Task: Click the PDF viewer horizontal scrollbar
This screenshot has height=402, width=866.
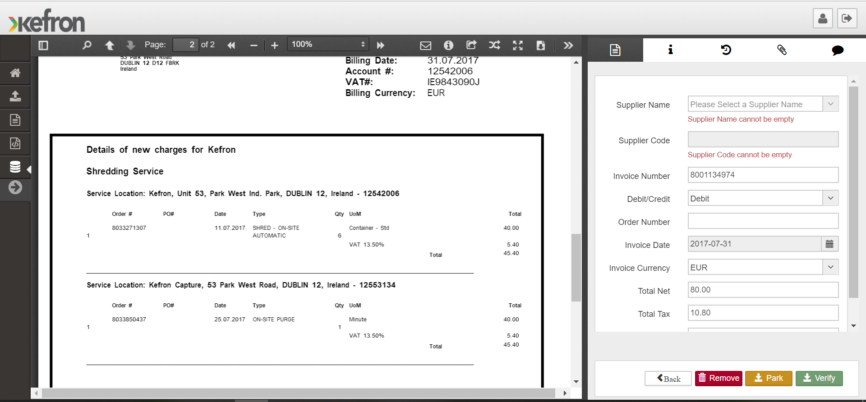Action: 298,393
